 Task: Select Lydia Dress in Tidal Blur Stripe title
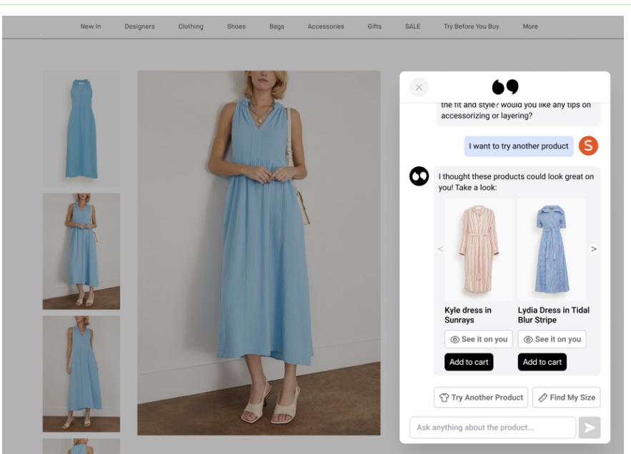click(x=554, y=315)
